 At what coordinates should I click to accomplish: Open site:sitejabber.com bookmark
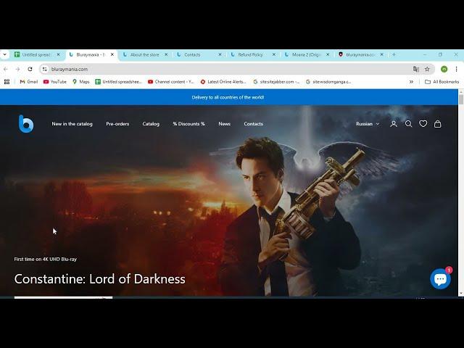pyautogui.click(x=276, y=82)
